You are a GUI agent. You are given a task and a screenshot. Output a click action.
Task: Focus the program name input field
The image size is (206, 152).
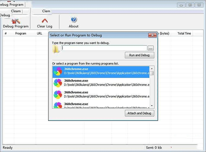coord(104,48)
